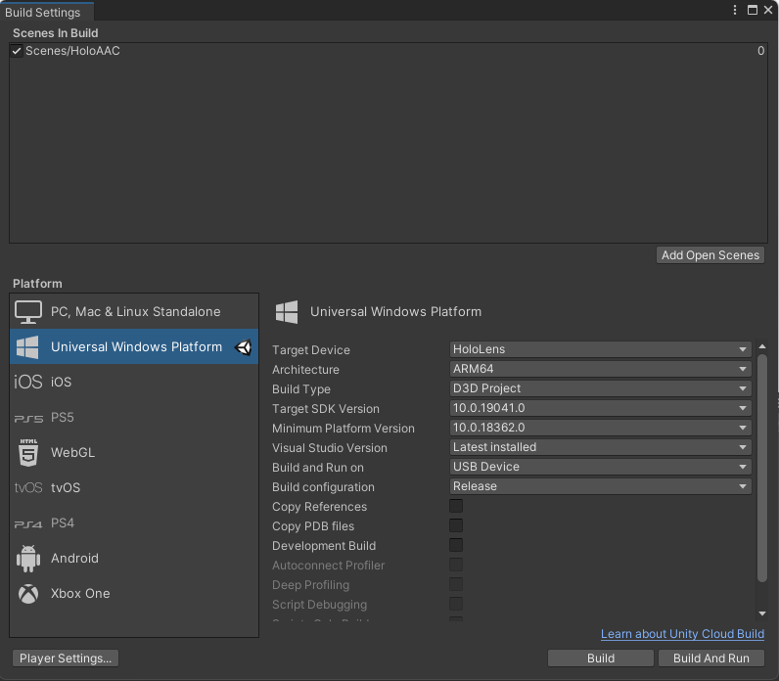Image resolution: width=779 pixels, height=681 pixels.
Task: Select the Xbox One platform entry
Action: tap(134, 594)
